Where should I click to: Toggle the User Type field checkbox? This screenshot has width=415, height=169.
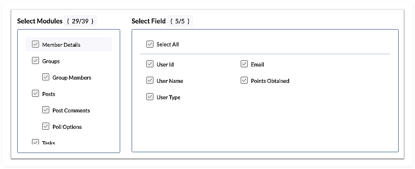(x=150, y=97)
